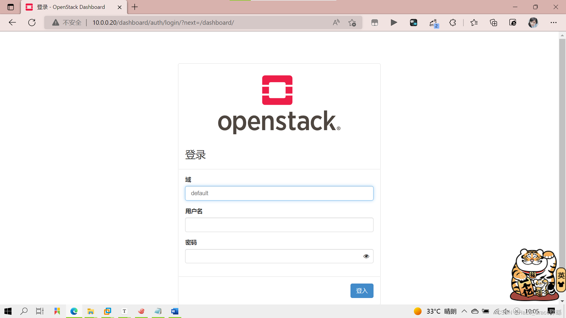
Task: Click the scrollbar up arrow
Action: [562, 35]
